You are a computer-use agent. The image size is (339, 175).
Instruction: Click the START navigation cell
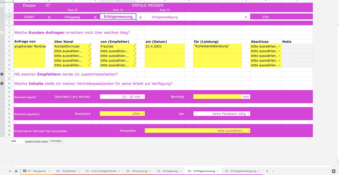[29, 17]
